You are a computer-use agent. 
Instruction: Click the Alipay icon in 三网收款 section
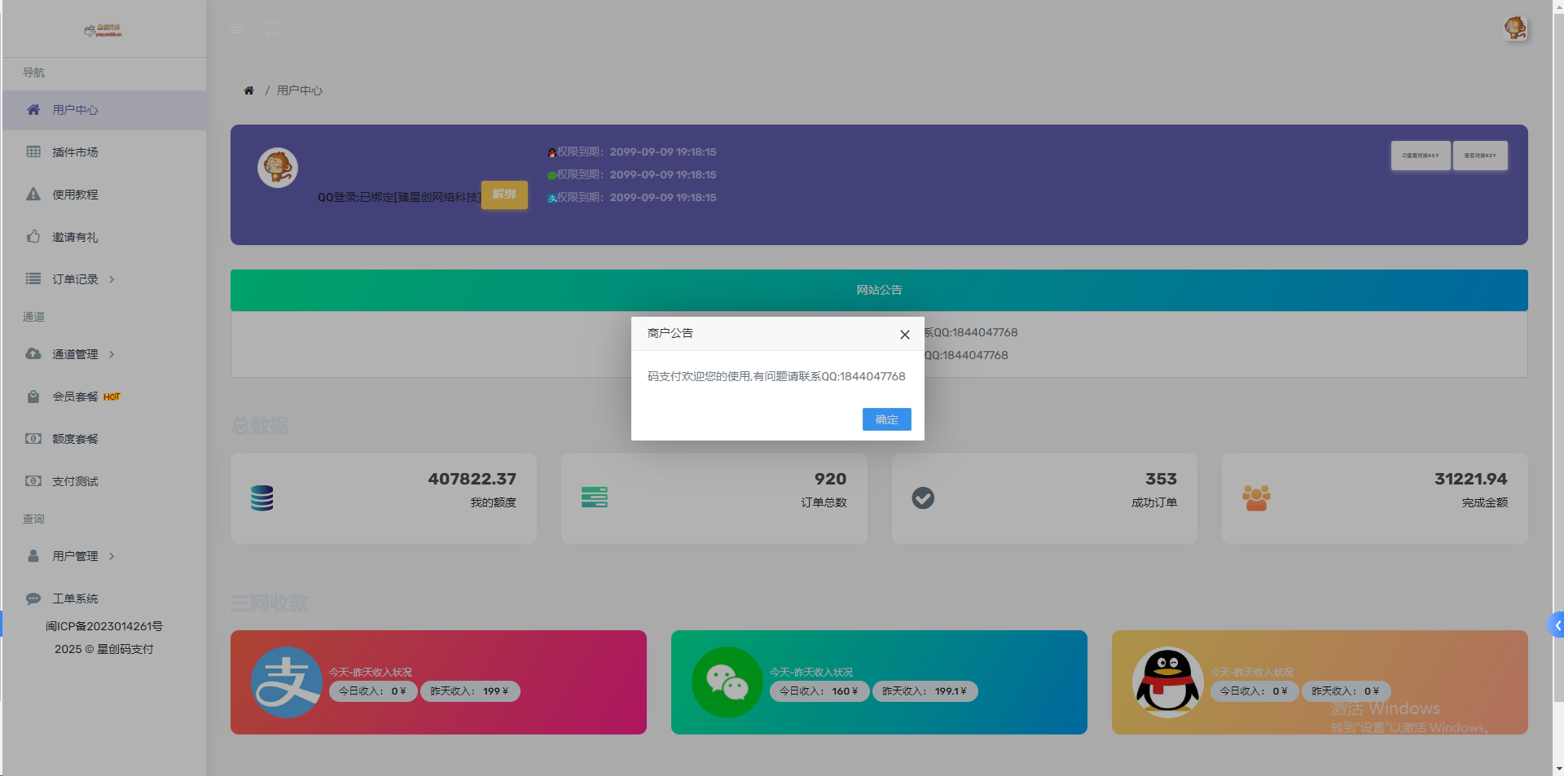pyautogui.click(x=286, y=682)
